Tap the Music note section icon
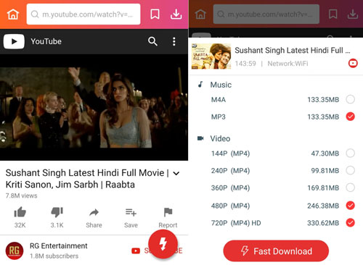This screenshot has height=265, width=363. click(200, 85)
